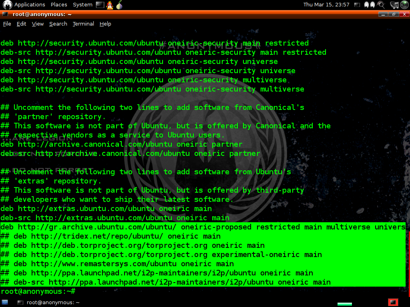This screenshot has height=307, width=410.
Task: Click the terminal window icon in the title bar
Action: [x=5, y=14]
